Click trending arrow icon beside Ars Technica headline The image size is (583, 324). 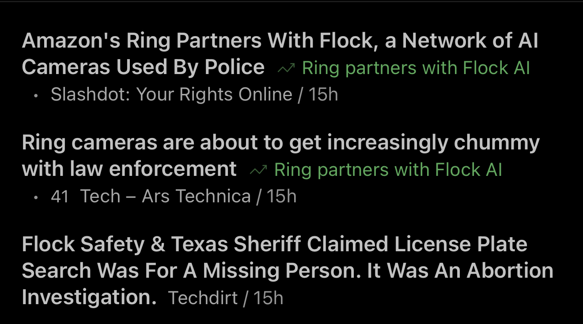[x=258, y=170]
